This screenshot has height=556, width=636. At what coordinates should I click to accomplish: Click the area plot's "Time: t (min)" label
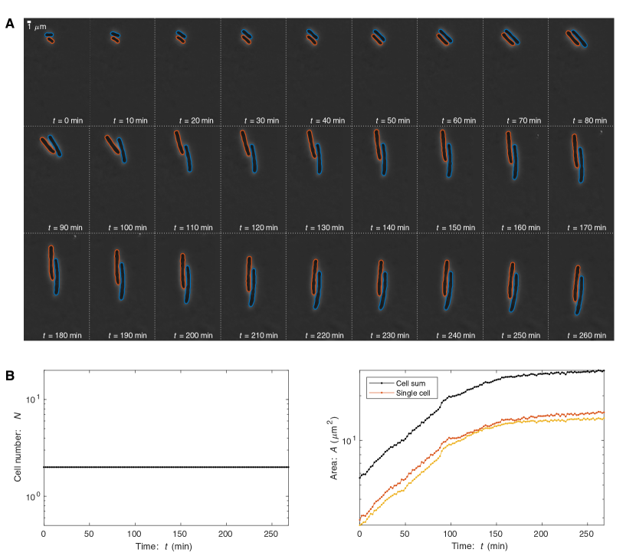pyautogui.click(x=480, y=546)
